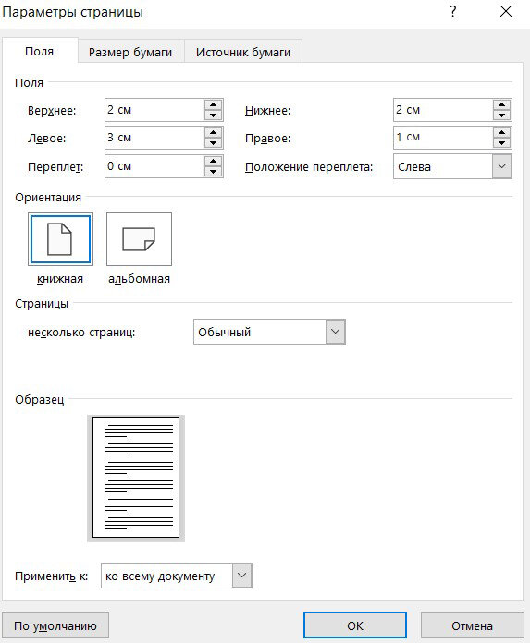Select the альбомная landscape orientation icon

[139, 239]
